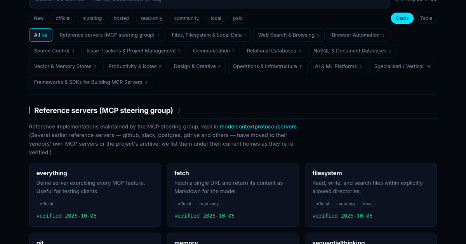This screenshot has height=244, width=466.
Task: Toggle the "mutating" tag filter chip
Action: pyautogui.click(x=92, y=18)
